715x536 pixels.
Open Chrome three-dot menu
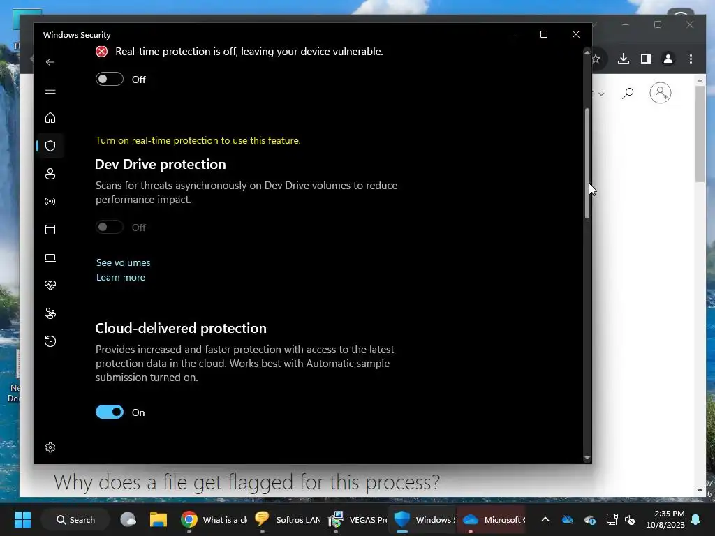[x=691, y=59]
